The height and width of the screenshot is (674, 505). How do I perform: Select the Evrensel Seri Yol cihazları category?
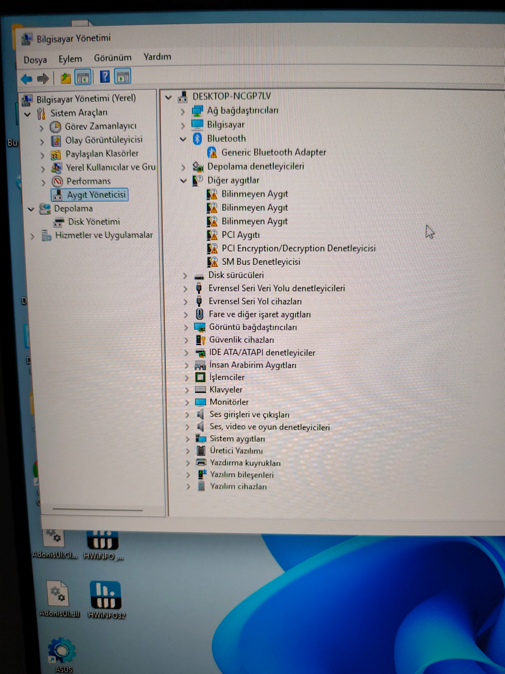point(255,301)
